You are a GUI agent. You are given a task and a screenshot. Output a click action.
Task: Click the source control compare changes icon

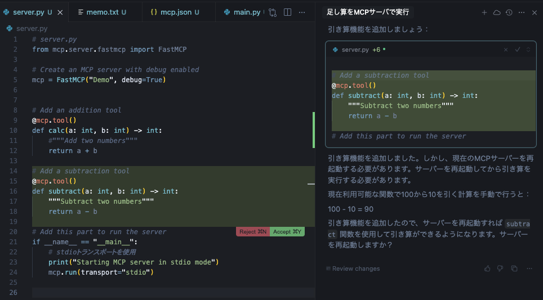coord(273,12)
